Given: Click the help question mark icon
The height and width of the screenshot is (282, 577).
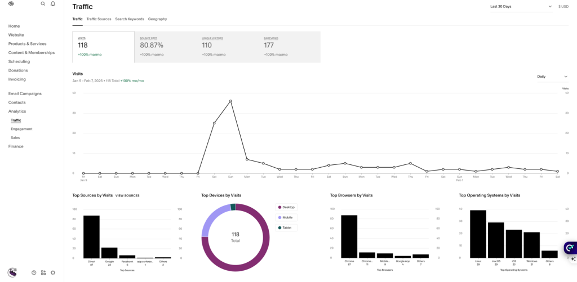Looking at the screenshot, I should (34, 272).
